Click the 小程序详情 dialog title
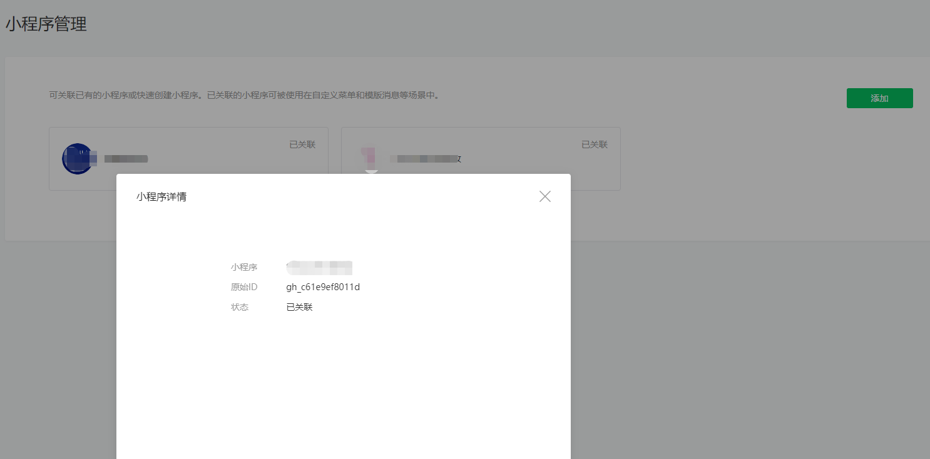The image size is (930, 459). (161, 197)
